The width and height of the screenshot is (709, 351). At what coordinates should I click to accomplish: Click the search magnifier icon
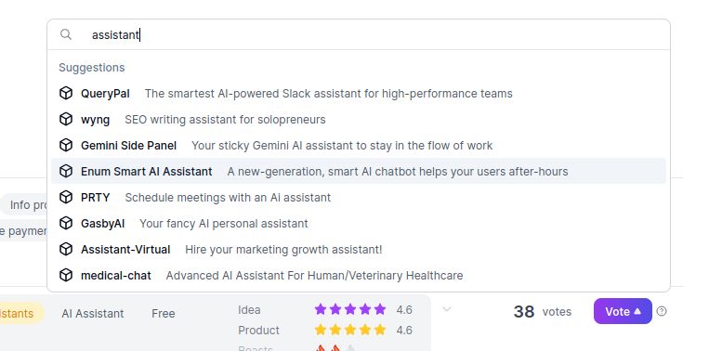click(x=66, y=34)
